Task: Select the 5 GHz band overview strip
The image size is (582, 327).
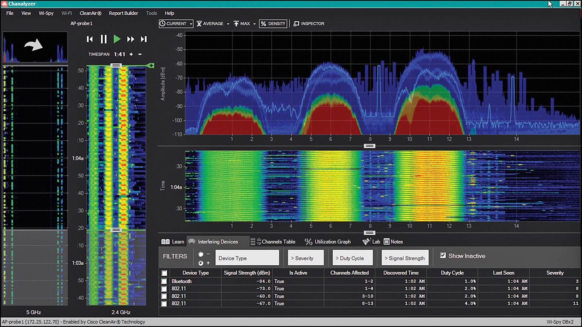Action: point(35,185)
